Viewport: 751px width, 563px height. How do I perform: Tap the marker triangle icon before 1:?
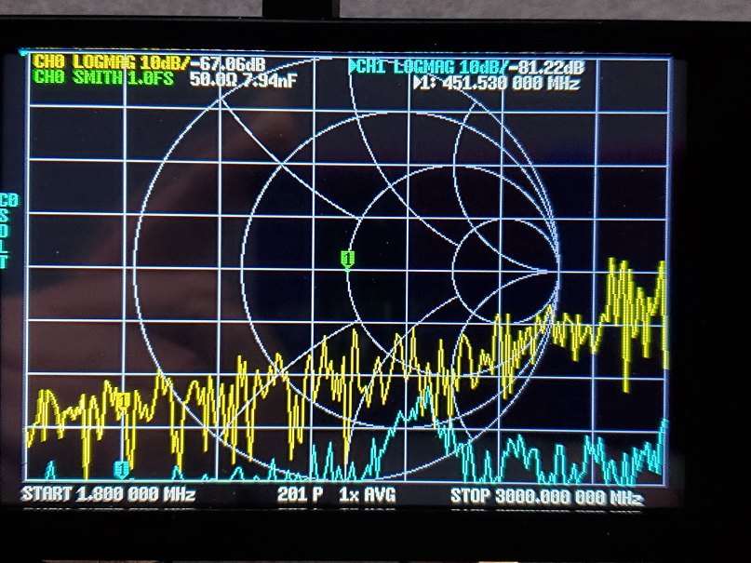click(x=418, y=84)
